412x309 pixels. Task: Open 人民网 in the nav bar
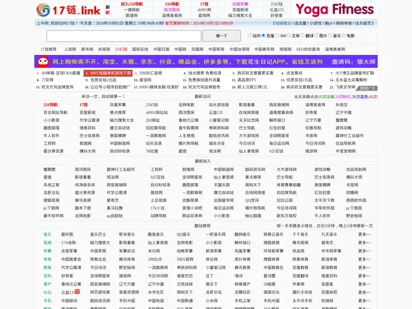point(70,49)
